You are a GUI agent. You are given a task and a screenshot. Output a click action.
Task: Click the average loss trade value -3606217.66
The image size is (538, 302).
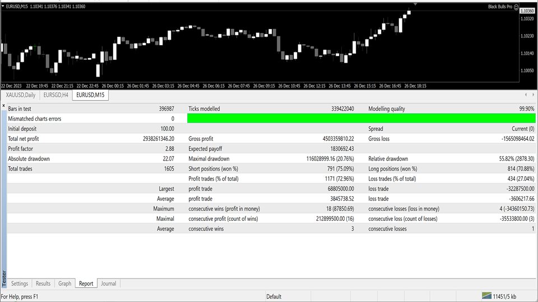[522, 199]
